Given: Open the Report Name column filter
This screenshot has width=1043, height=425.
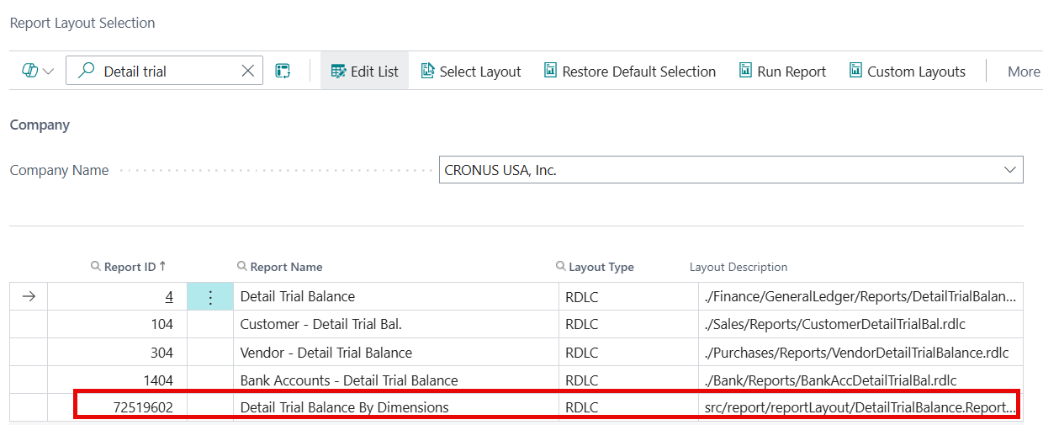Looking at the screenshot, I should coord(242,267).
